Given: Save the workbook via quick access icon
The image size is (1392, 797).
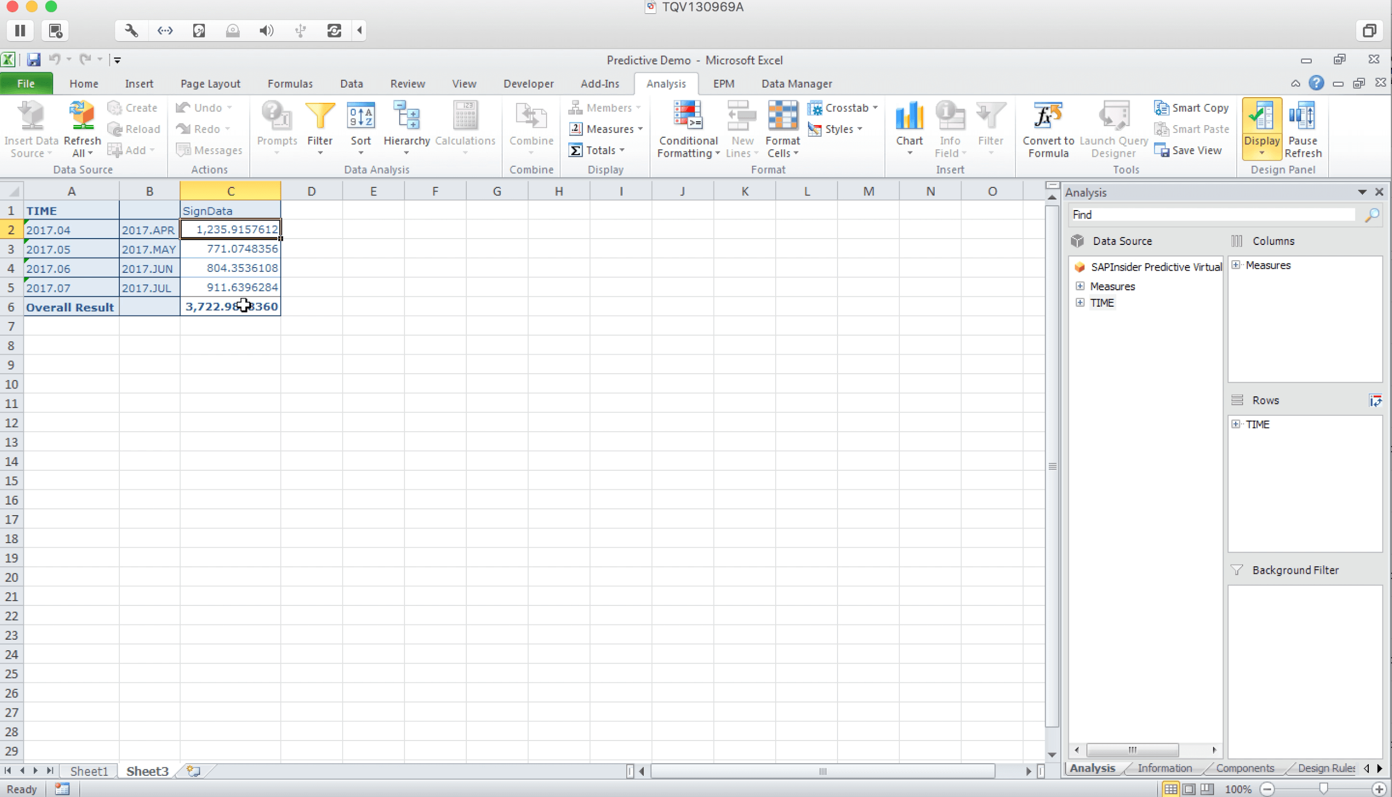Looking at the screenshot, I should pyautogui.click(x=33, y=59).
